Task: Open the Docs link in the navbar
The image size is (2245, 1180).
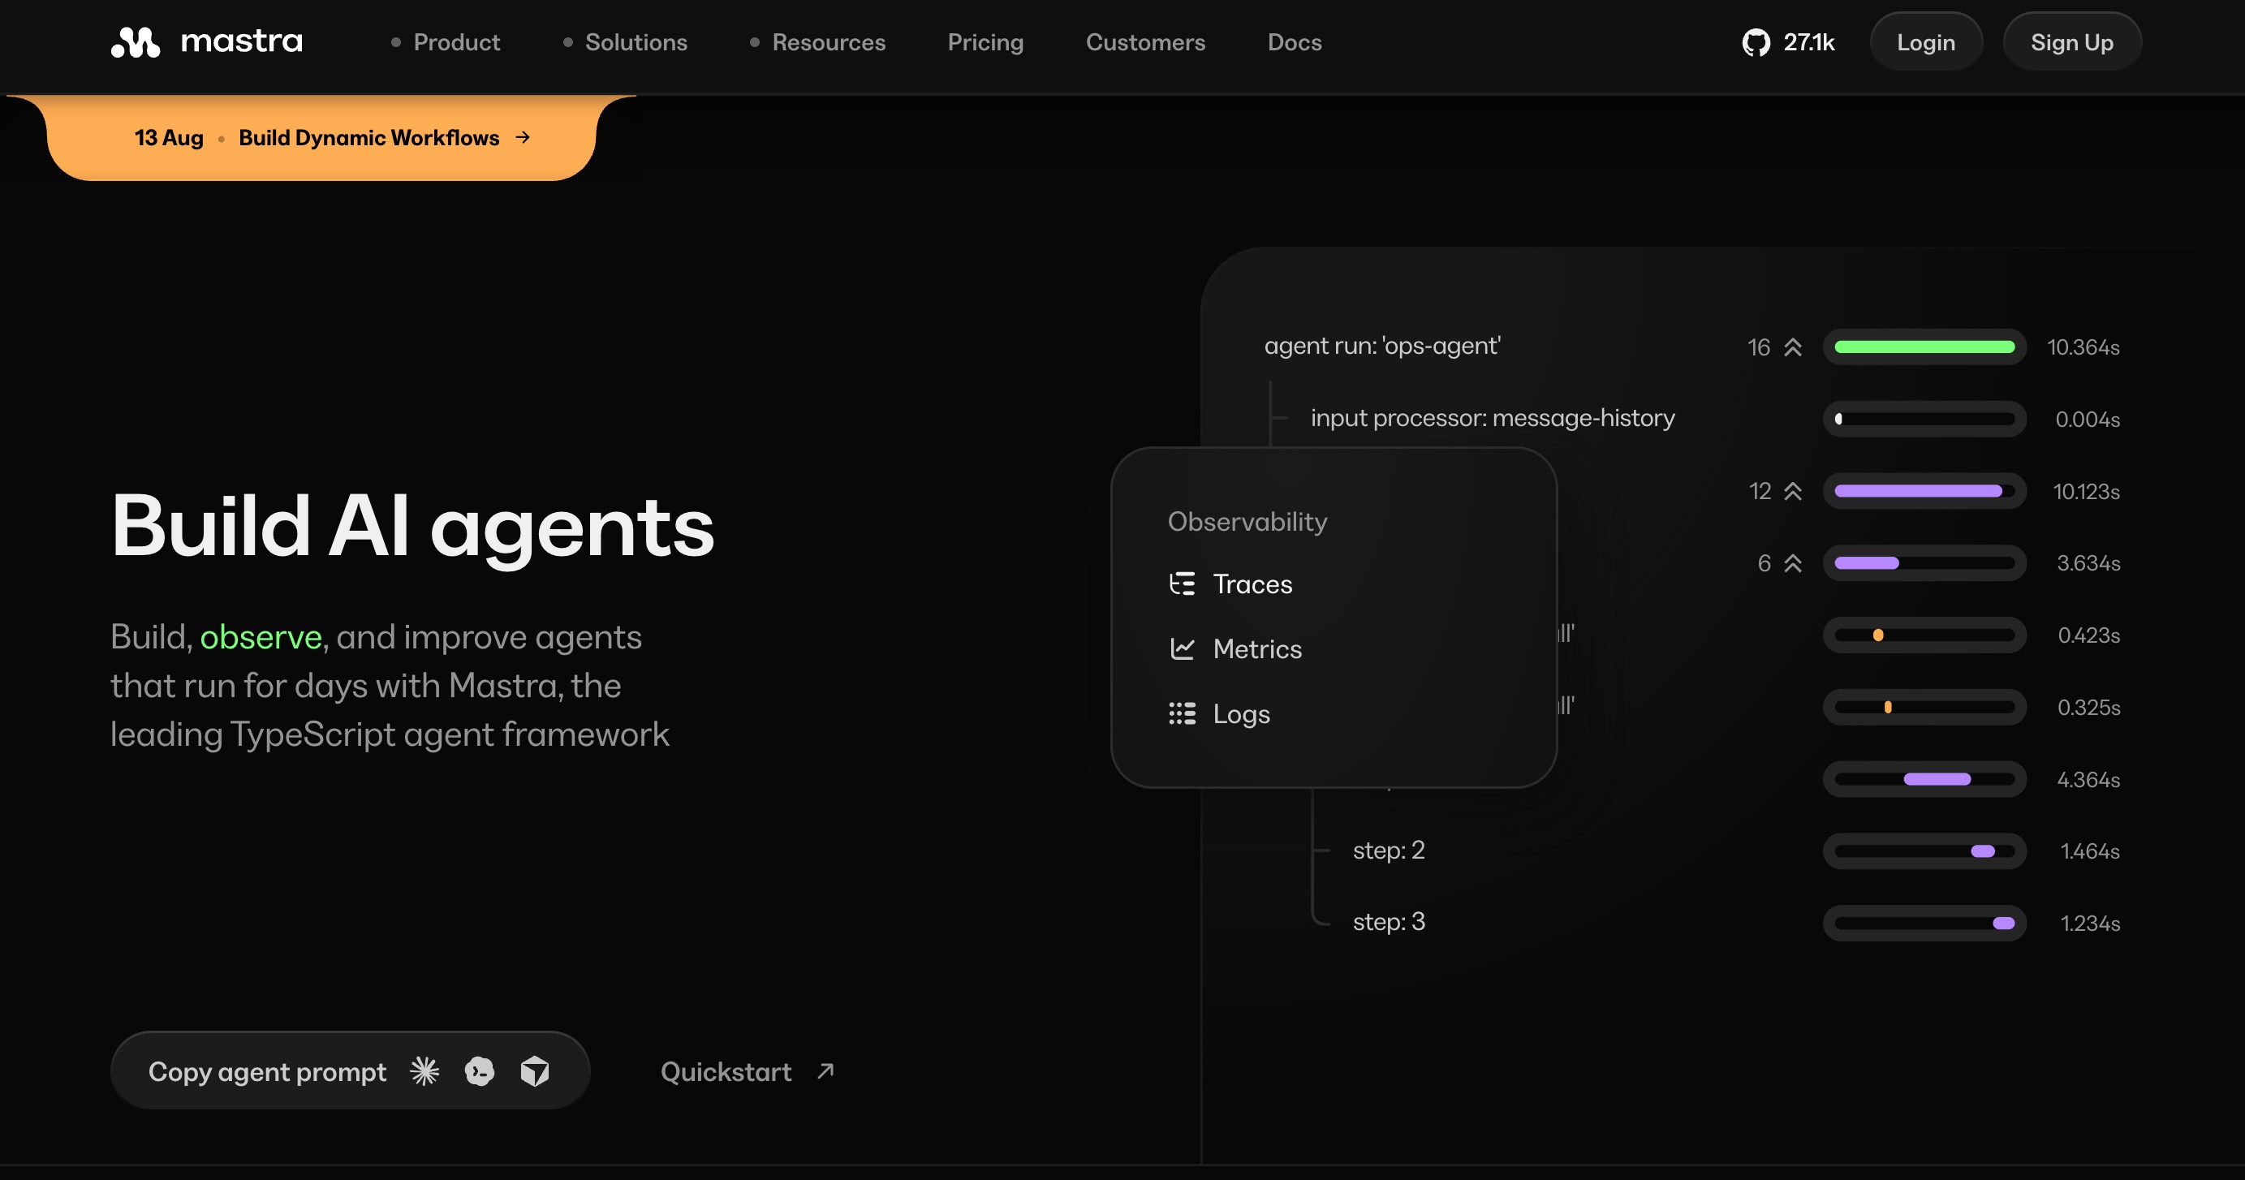Action: click(1295, 42)
